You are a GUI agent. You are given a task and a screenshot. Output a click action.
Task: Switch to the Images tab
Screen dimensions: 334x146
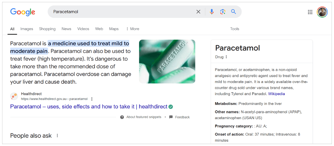(x=27, y=29)
